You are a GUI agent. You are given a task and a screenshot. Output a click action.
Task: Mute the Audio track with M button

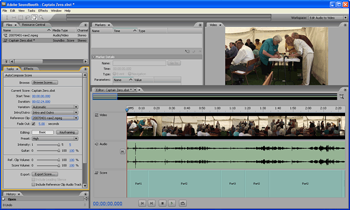[x=122, y=151]
